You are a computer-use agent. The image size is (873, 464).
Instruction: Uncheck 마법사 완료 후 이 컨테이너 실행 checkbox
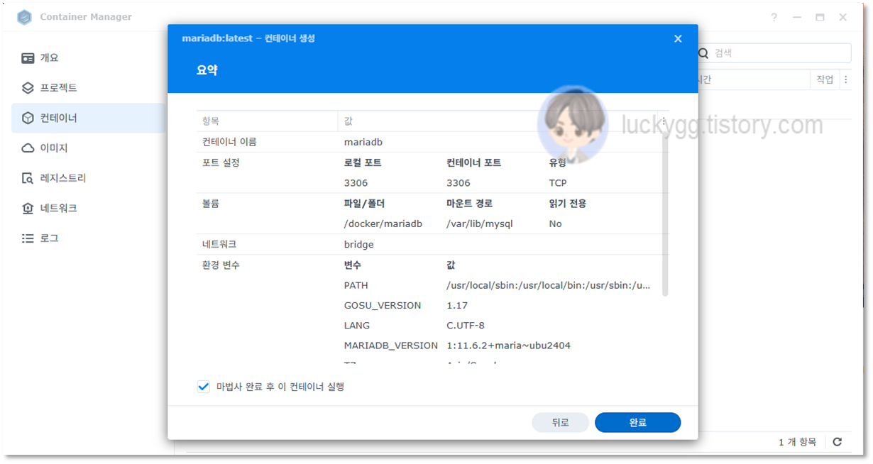pos(204,387)
